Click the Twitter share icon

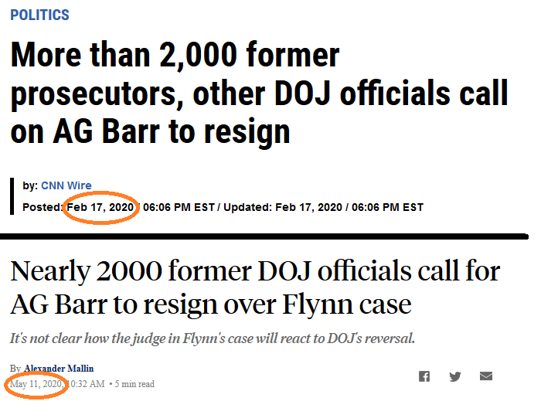click(x=455, y=376)
